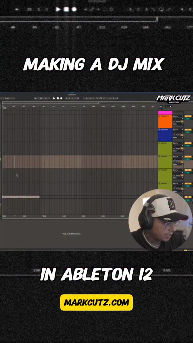The width and height of the screenshot is (193, 343).
Task: Open highlighted track's Ext. In input dropdown
Action: (x=178, y=157)
